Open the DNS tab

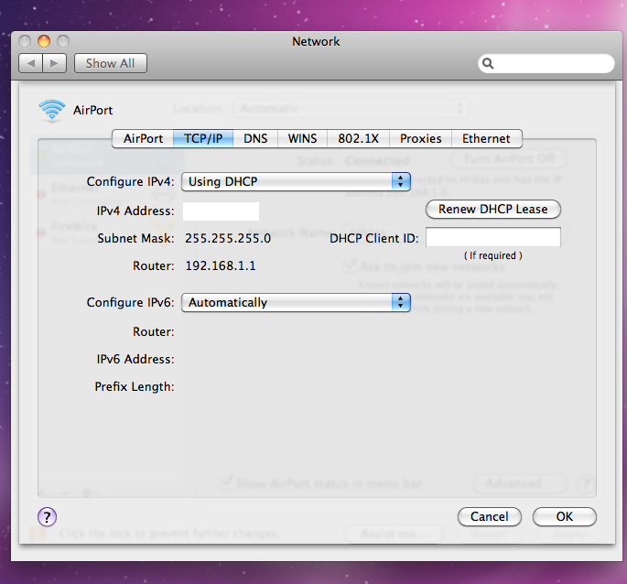point(255,138)
